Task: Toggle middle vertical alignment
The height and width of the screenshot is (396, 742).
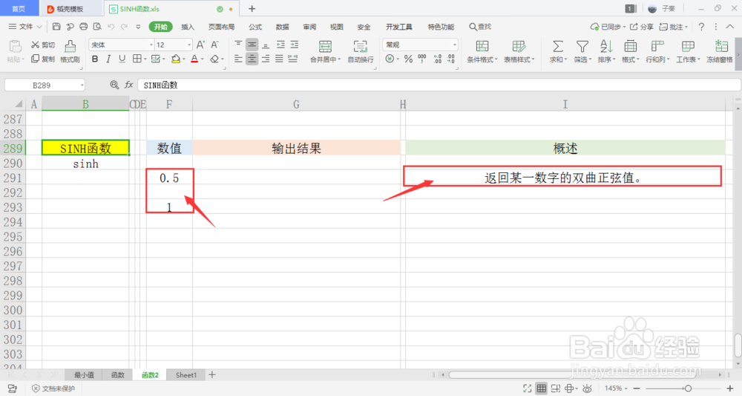Action: pos(252,45)
